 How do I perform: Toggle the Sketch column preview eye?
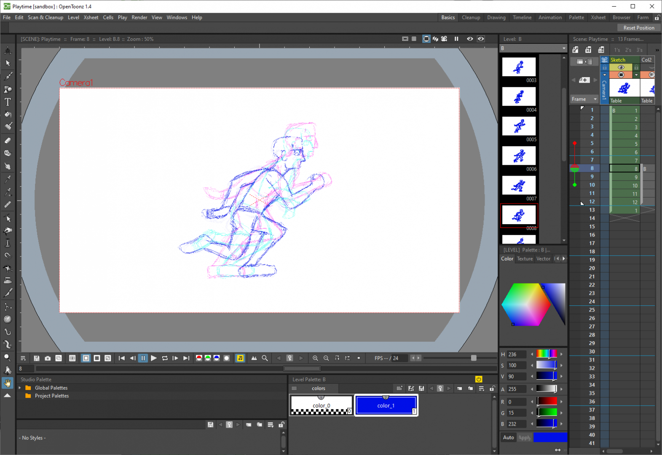621,67
